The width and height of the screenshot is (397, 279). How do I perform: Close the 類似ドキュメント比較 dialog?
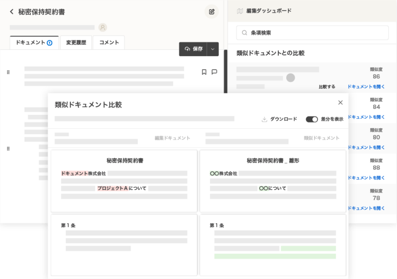click(x=340, y=102)
